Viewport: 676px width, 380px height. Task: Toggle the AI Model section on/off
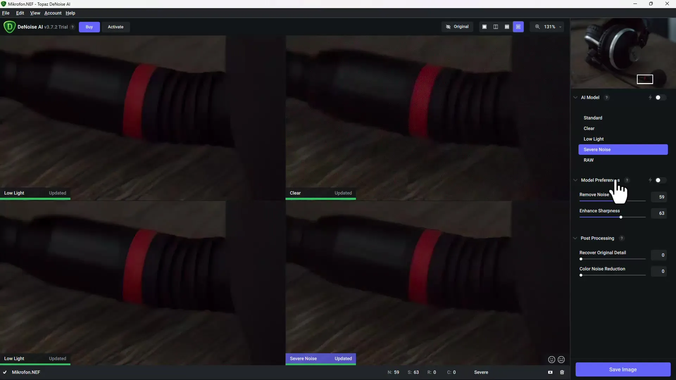[661, 97]
